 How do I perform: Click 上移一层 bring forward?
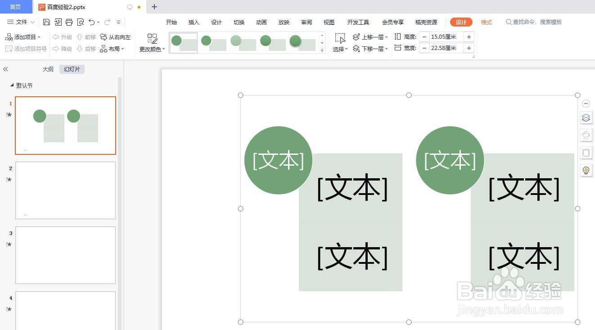(x=370, y=37)
